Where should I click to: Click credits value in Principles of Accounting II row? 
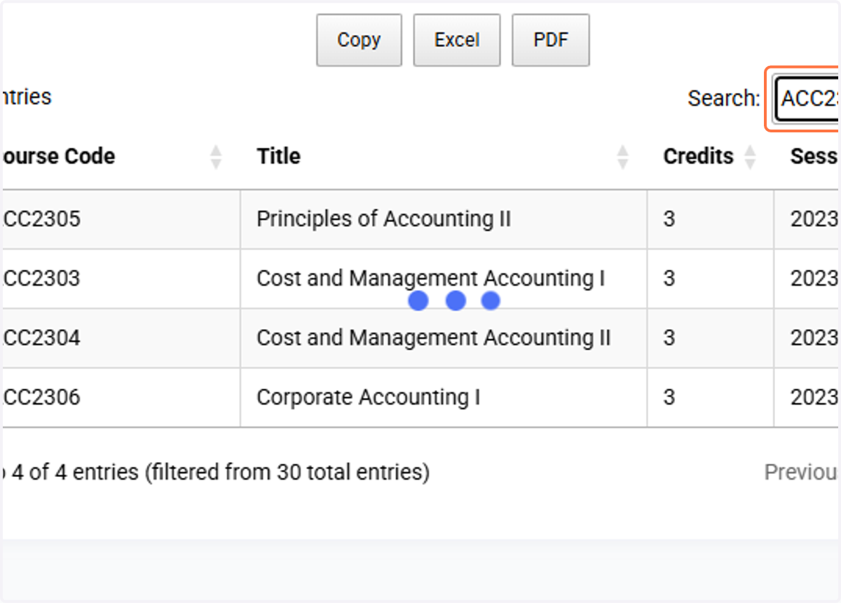pyautogui.click(x=669, y=219)
